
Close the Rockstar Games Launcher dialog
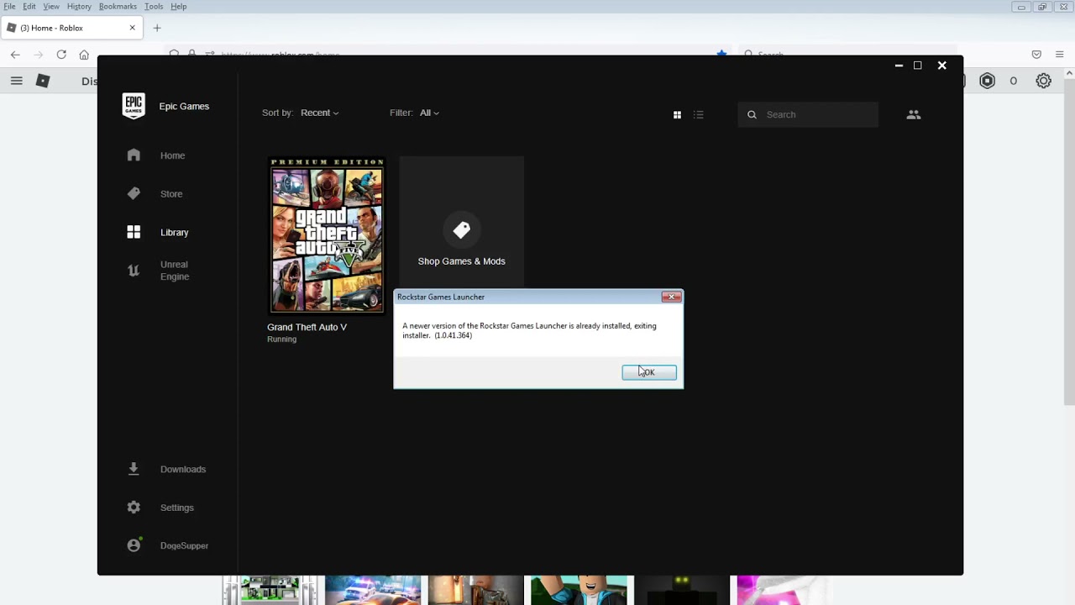pyautogui.click(x=671, y=297)
